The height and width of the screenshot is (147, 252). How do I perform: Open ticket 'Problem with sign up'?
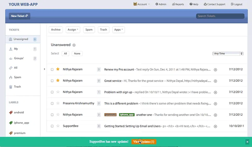tap(118, 92)
